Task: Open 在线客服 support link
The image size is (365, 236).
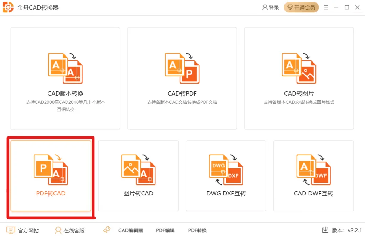Action: click(74, 230)
